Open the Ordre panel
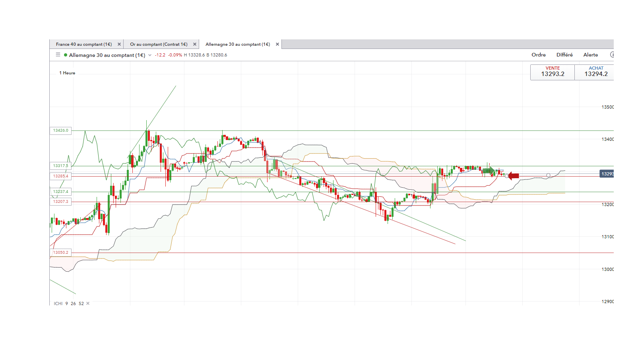 539,55
